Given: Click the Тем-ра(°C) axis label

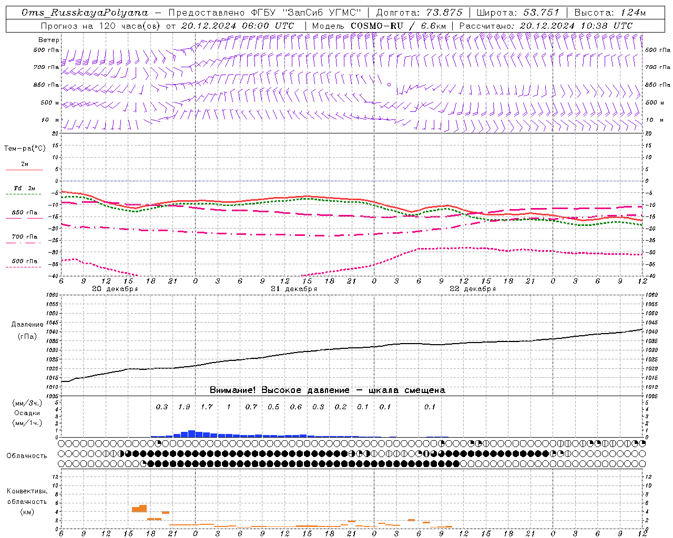Looking at the screenshot, I should pos(25,149).
